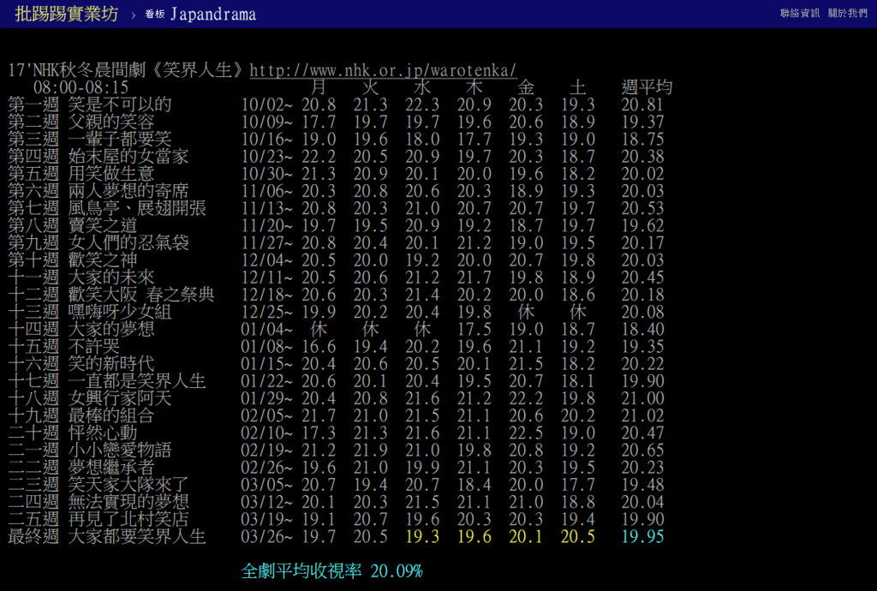The image size is (877, 591).
Task: Click the episode title 一直都是笑界人生
Action: [137, 381]
